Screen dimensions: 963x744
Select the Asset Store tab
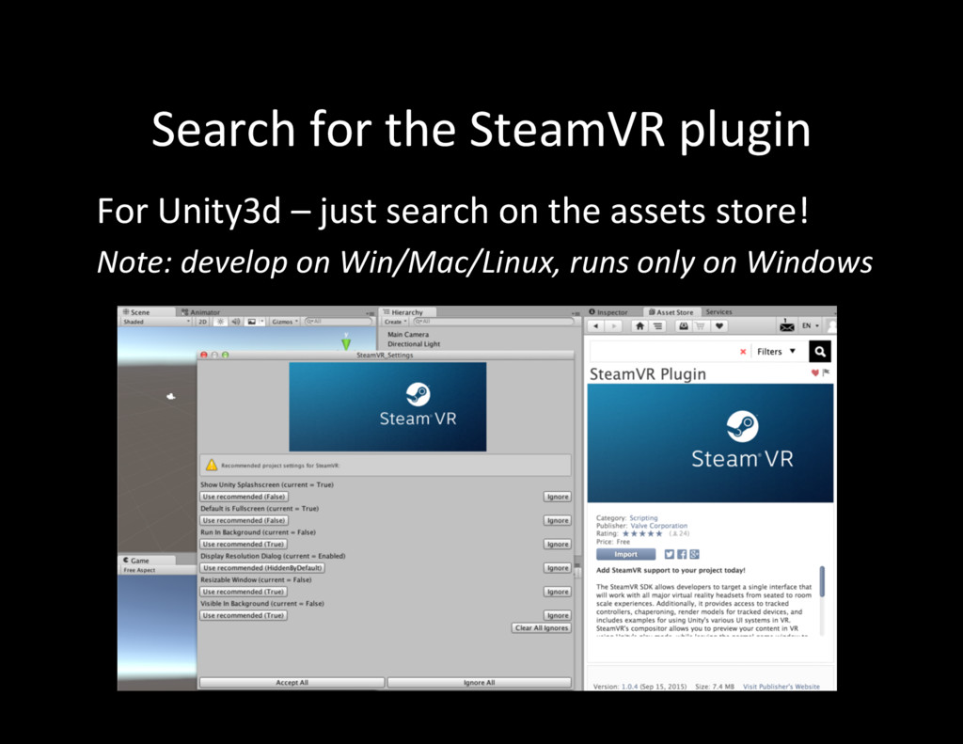(x=671, y=312)
